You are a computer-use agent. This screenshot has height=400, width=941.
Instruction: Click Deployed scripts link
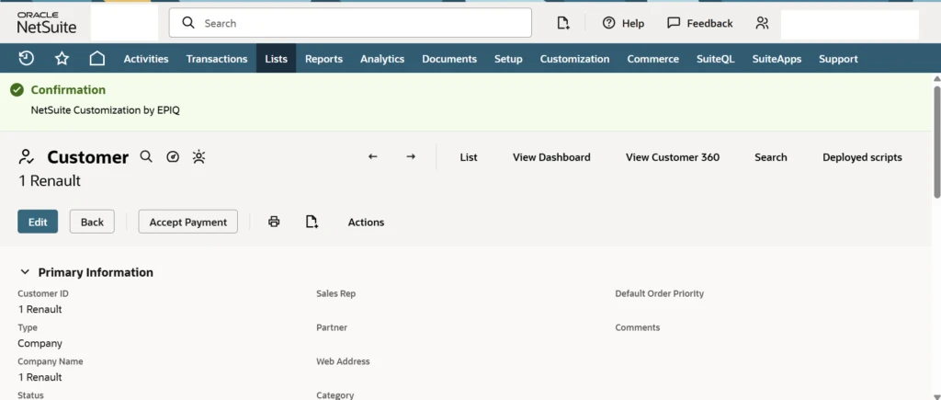click(862, 157)
